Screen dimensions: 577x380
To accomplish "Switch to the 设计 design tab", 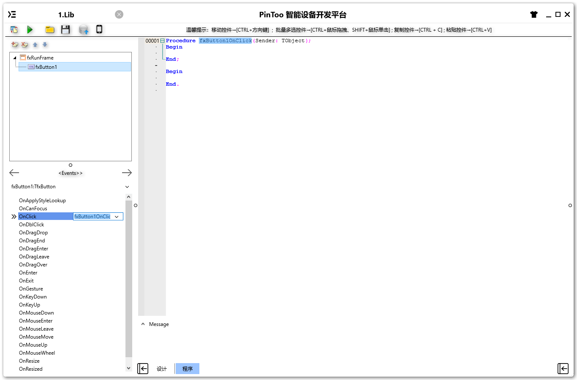I will click(162, 369).
